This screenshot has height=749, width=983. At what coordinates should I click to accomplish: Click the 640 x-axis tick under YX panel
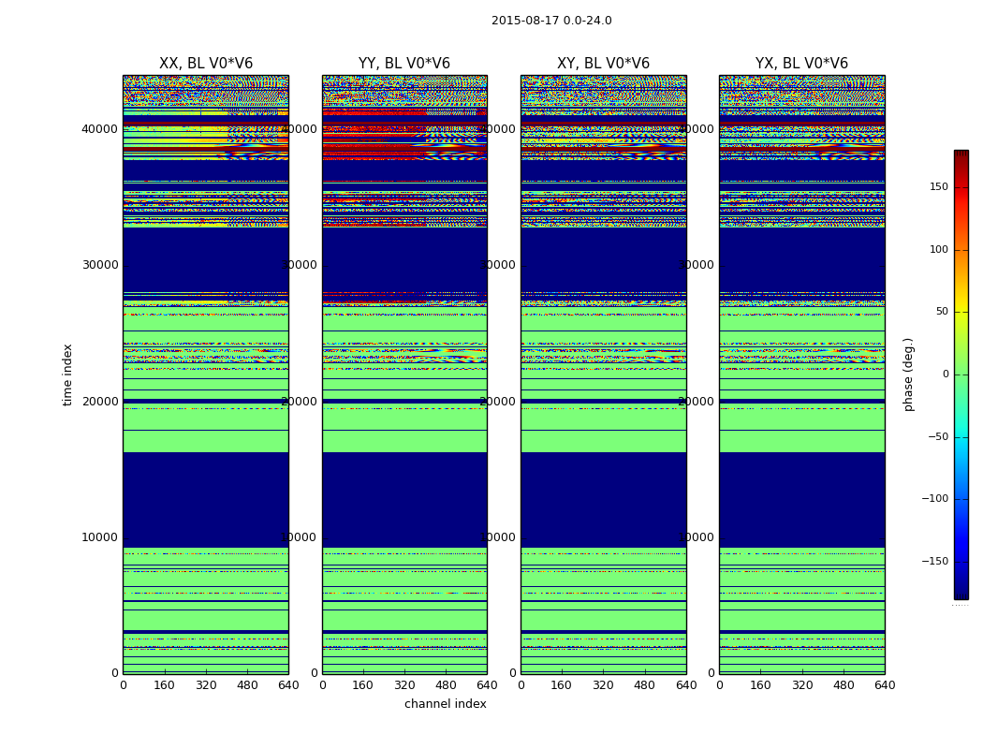pyautogui.click(x=885, y=685)
